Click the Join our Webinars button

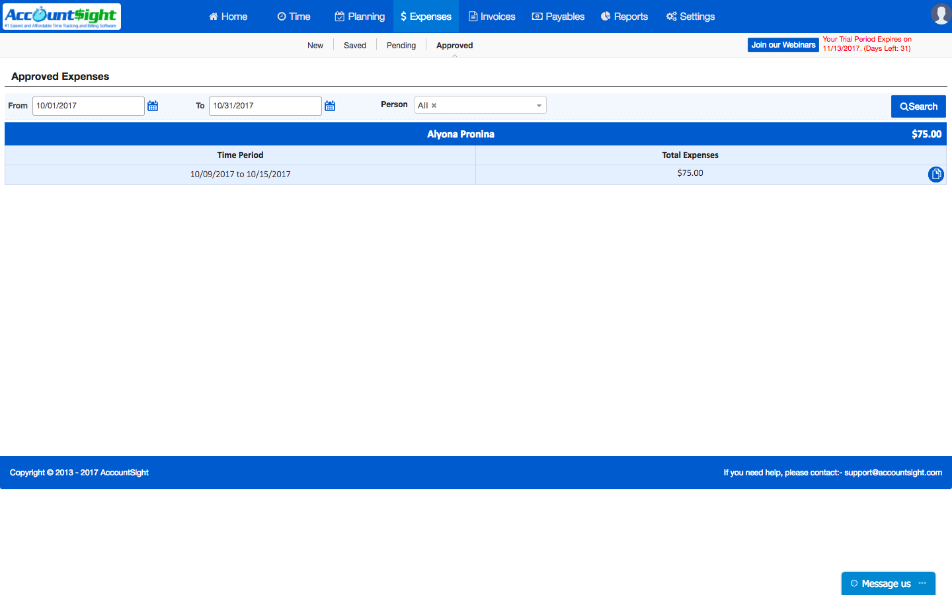point(783,44)
